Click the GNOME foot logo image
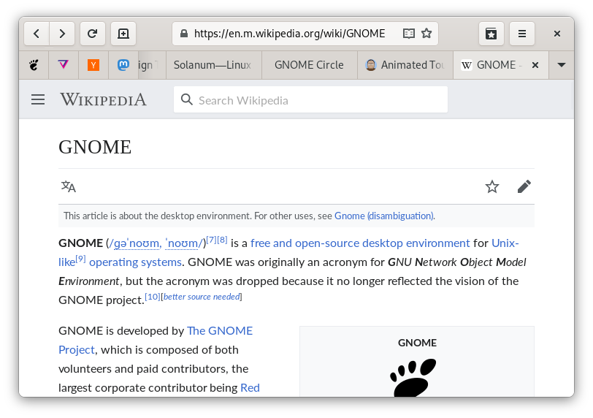This screenshot has width=593, height=418. click(413, 378)
